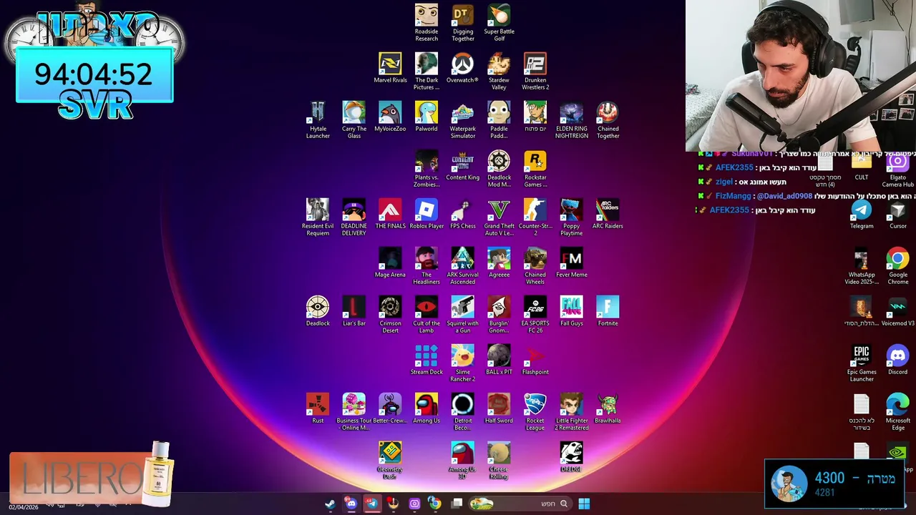
Task: Open The Dark Pictures shortcut
Action: [x=427, y=71]
